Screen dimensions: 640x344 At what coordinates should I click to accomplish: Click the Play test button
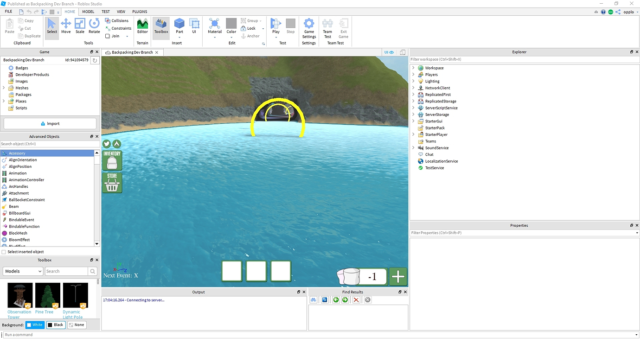276,25
